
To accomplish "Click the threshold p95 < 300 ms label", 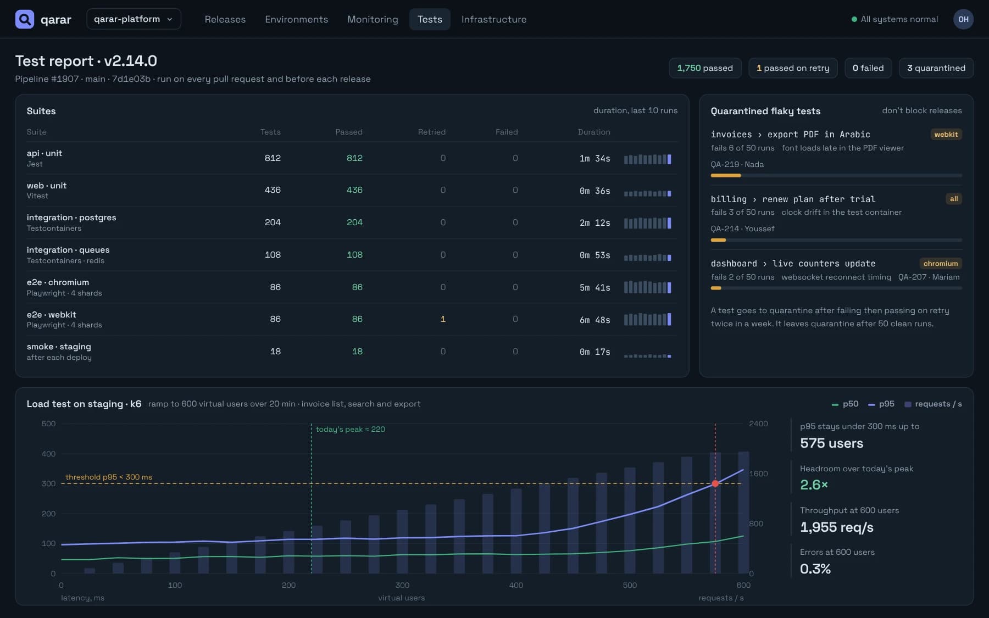I will (x=109, y=477).
